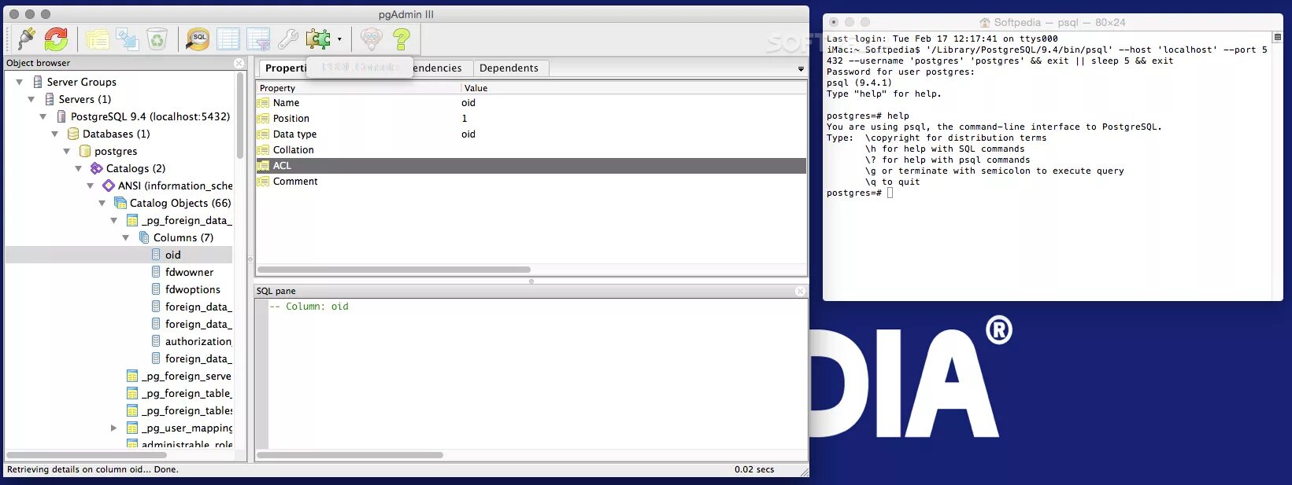
Task: Click the fdwowner column icon
Action: [156, 272]
